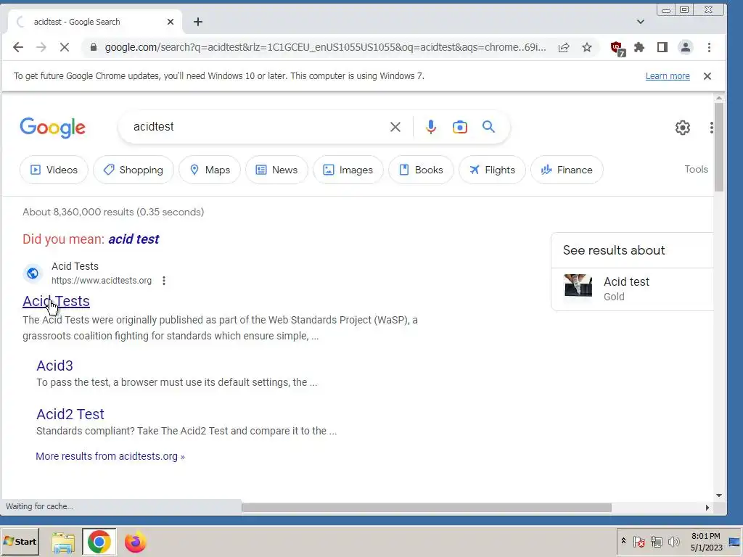
Task: Open the Chrome profile avatar
Action: pos(685,47)
